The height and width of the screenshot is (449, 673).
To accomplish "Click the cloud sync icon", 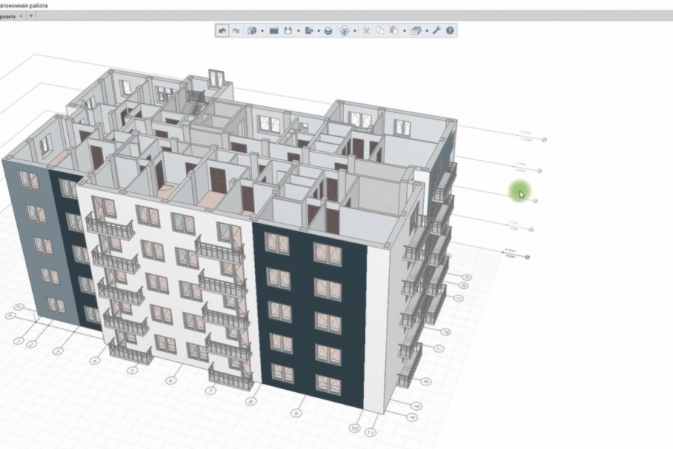I will pyautogui.click(x=344, y=31).
